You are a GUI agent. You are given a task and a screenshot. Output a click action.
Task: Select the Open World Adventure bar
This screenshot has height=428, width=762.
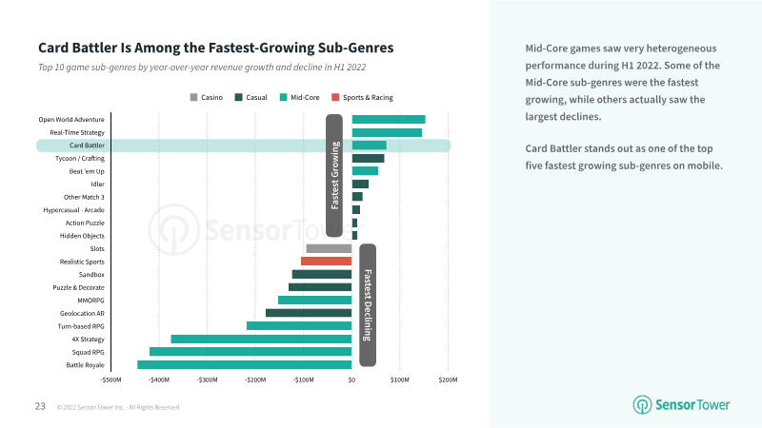pos(389,120)
